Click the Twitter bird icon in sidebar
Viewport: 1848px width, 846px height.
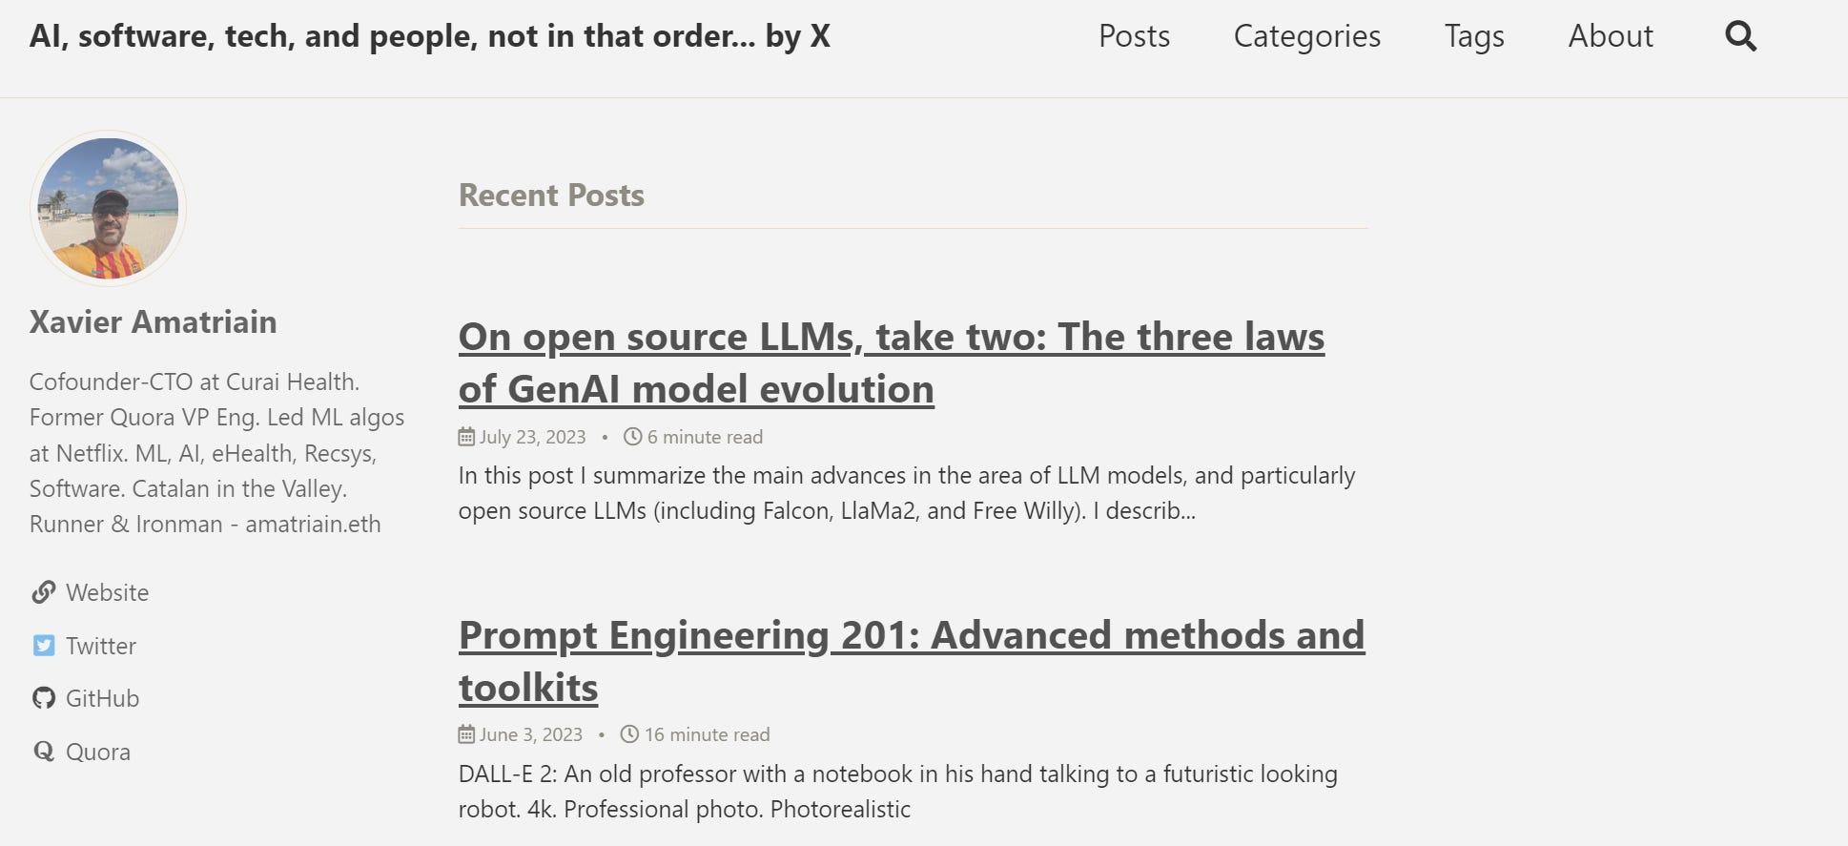[43, 645]
